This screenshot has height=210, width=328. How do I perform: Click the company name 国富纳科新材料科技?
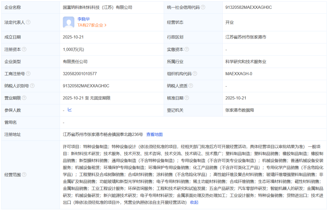pyautogui.click(x=97, y=7)
